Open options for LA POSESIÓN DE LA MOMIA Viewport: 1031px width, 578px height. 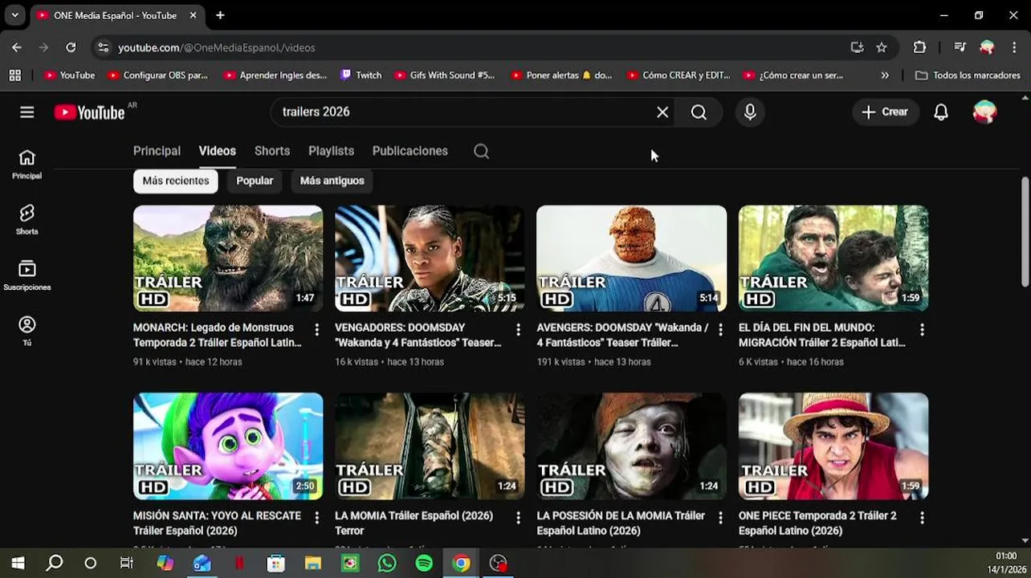click(x=720, y=518)
